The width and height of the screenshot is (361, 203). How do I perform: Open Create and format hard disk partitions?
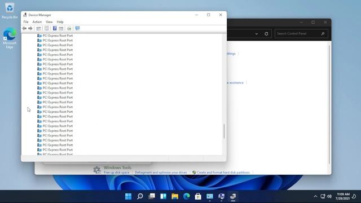click(x=223, y=173)
